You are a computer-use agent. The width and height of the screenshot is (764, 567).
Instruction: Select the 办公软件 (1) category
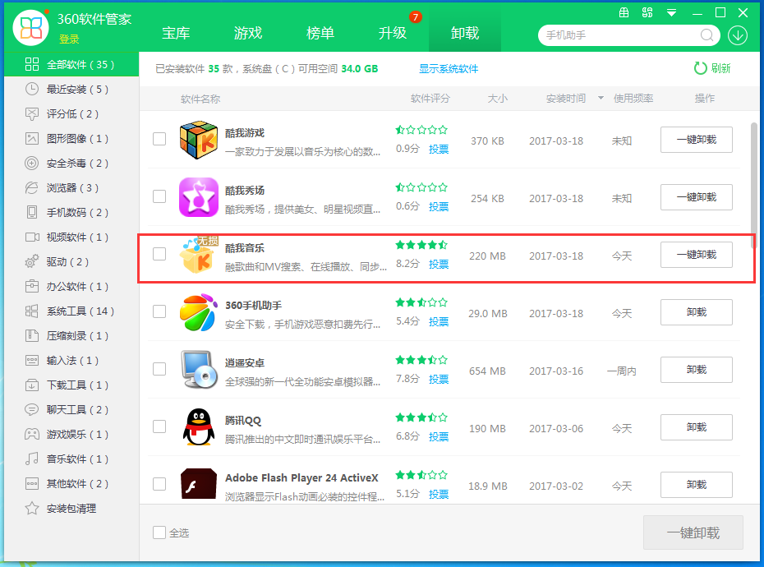tap(71, 287)
